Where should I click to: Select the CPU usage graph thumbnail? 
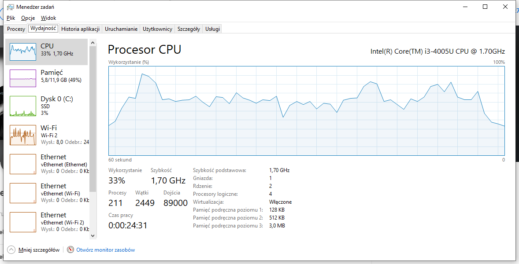pyautogui.click(x=23, y=52)
